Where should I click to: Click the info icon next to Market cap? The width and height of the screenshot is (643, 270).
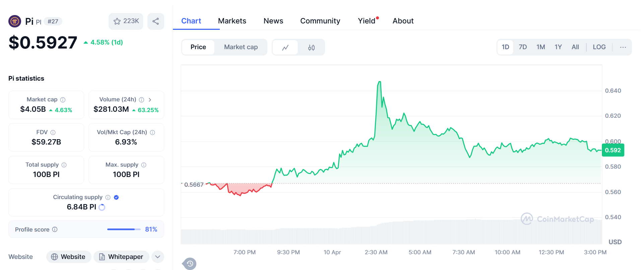[x=63, y=100]
